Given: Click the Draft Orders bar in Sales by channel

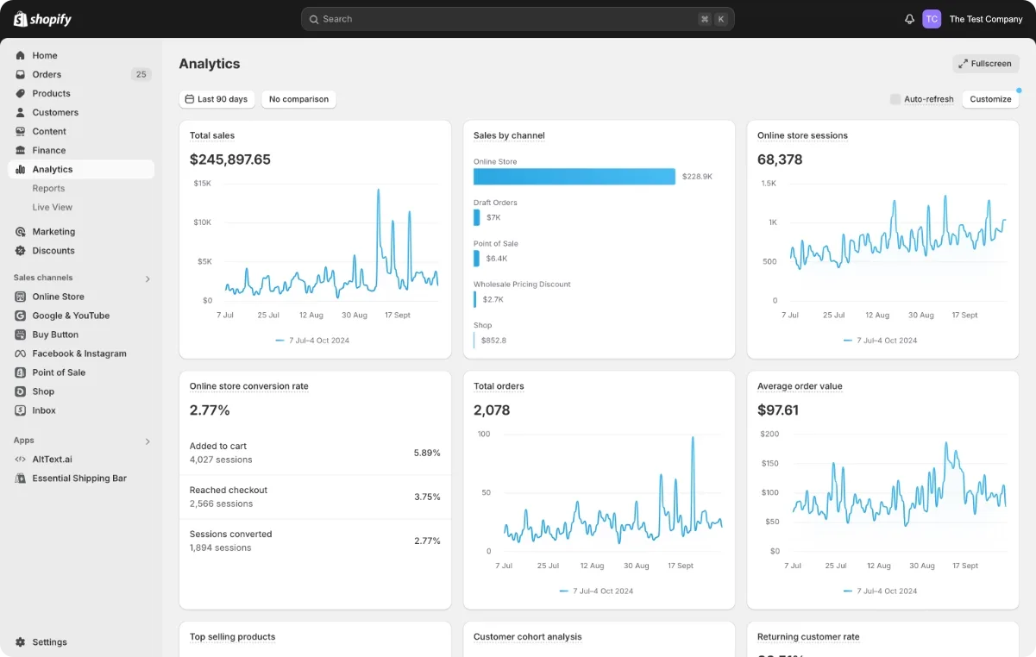Looking at the screenshot, I should point(476,217).
